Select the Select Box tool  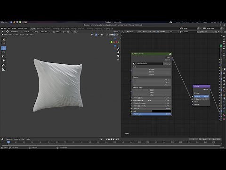[3, 39]
